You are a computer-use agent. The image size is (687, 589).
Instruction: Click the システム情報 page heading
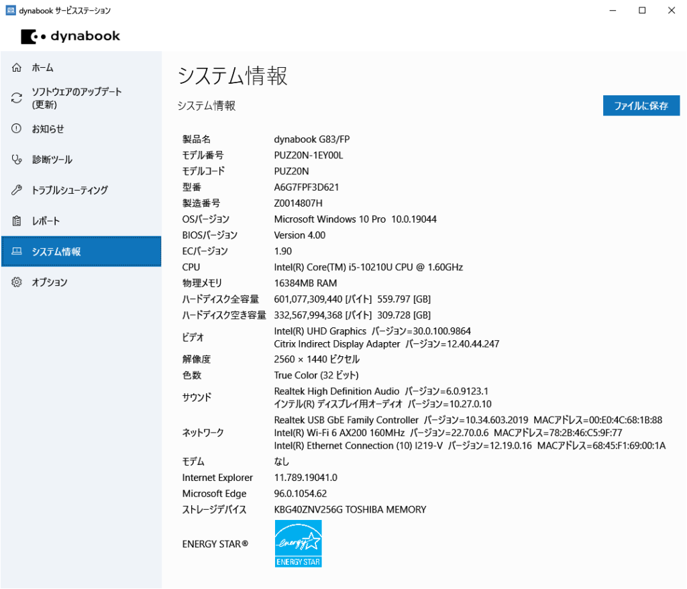(232, 76)
